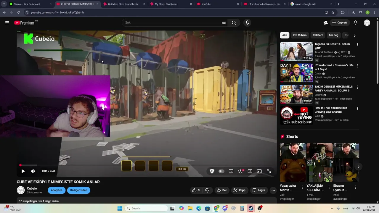Open the account avatar menu
This screenshot has width=379, height=213.
367,23
